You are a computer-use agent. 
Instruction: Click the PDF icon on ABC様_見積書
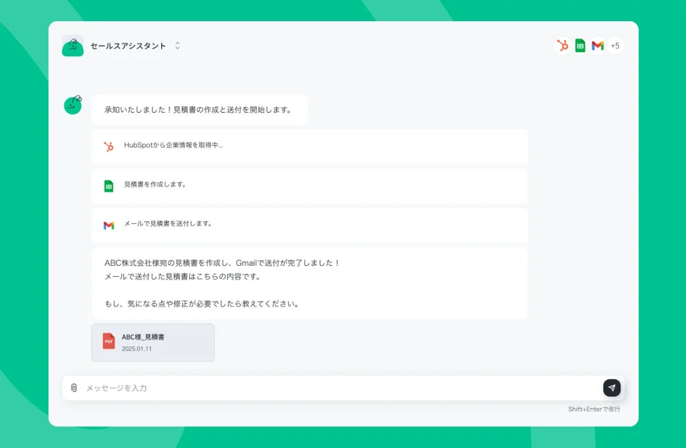[x=108, y=341]
